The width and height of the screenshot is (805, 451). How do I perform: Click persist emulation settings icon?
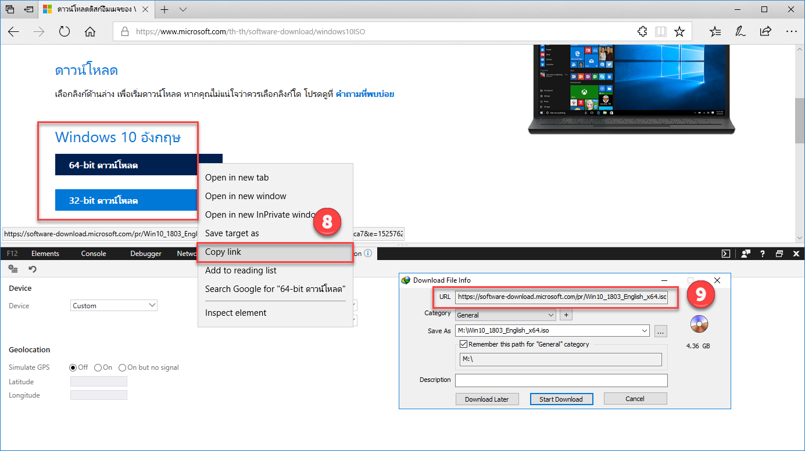(13, 269)
